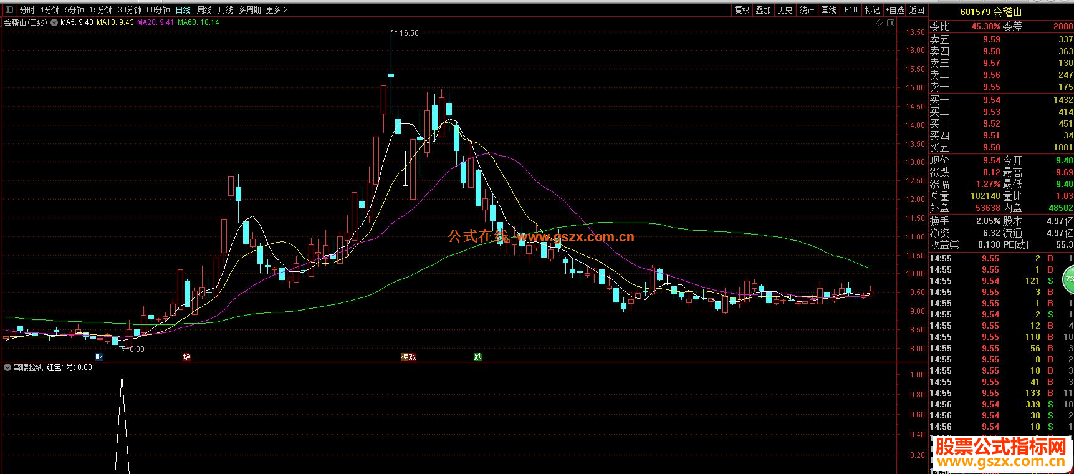1074x474 pixels.
Task: Click the 14.00 price axis label
Action: pyautogui.click(x=915, y=125)
